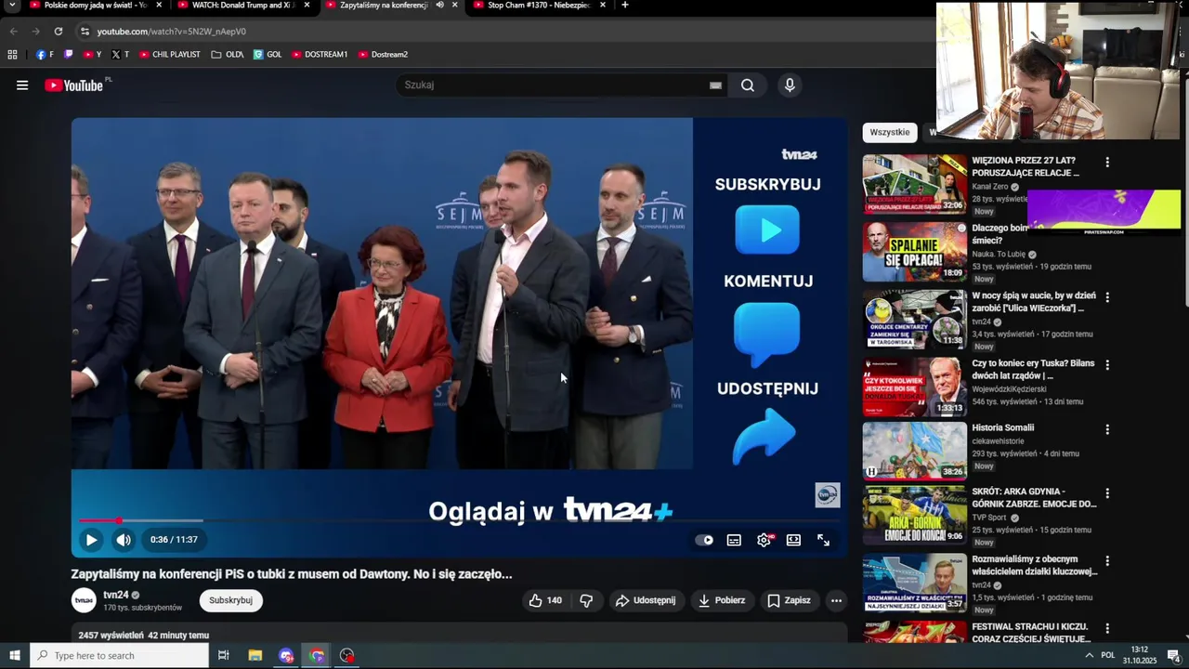Open Task View on the taskbar
Viewport: 1189px width, 669px height.
point(224,656)
